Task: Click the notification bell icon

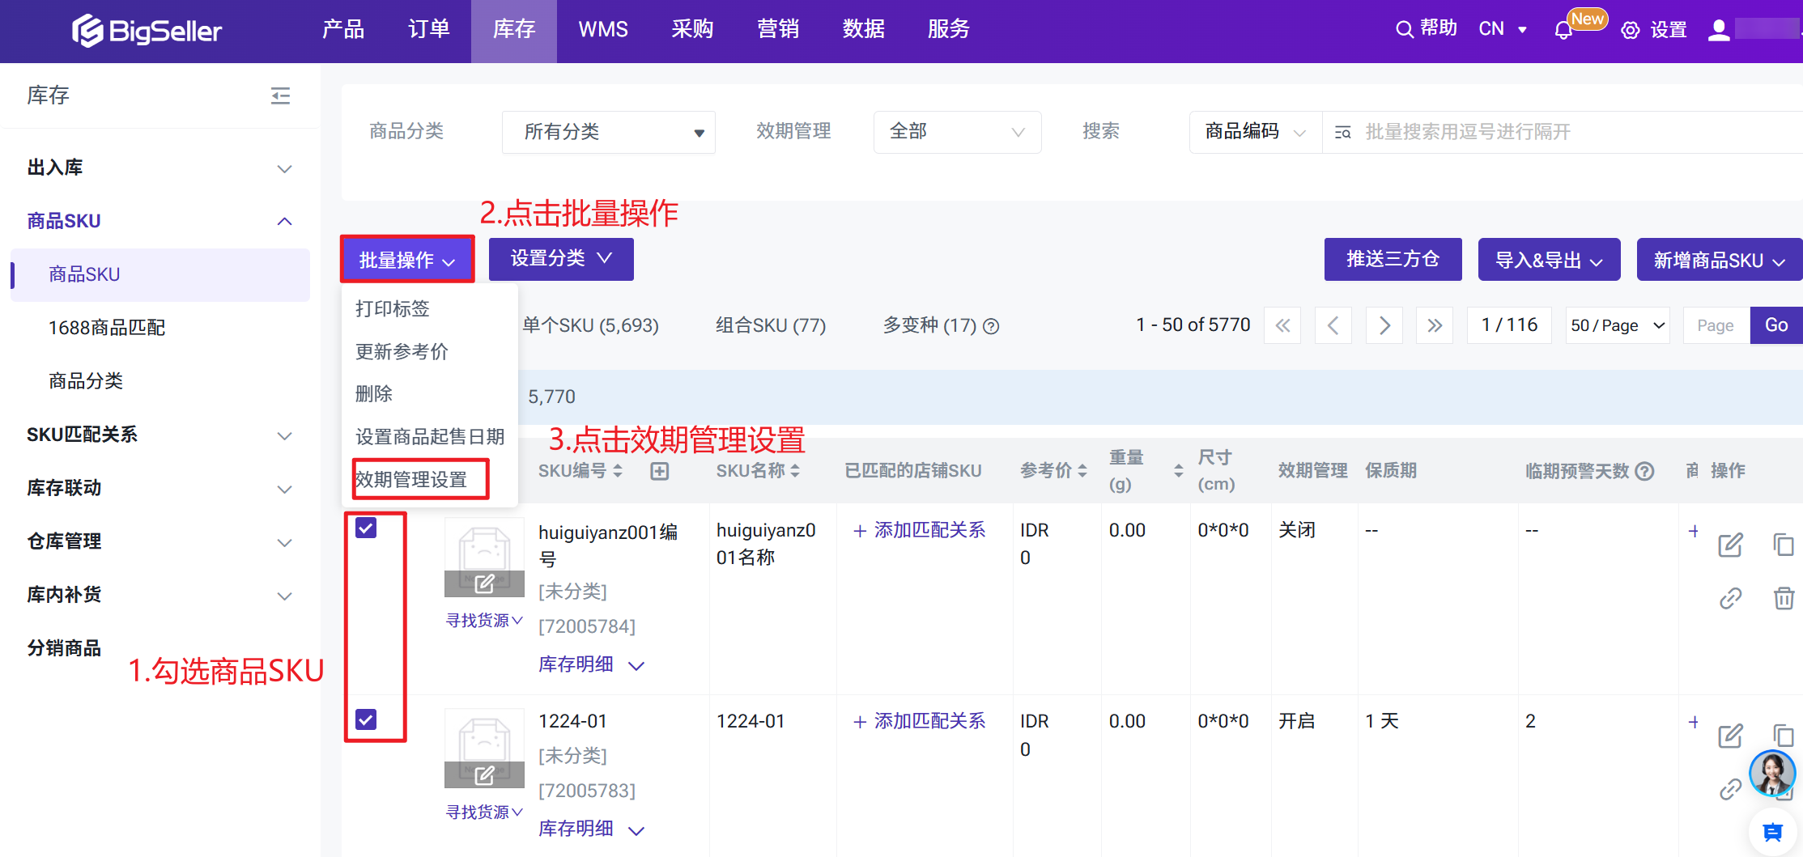Action: click(x=1563, y=31)
